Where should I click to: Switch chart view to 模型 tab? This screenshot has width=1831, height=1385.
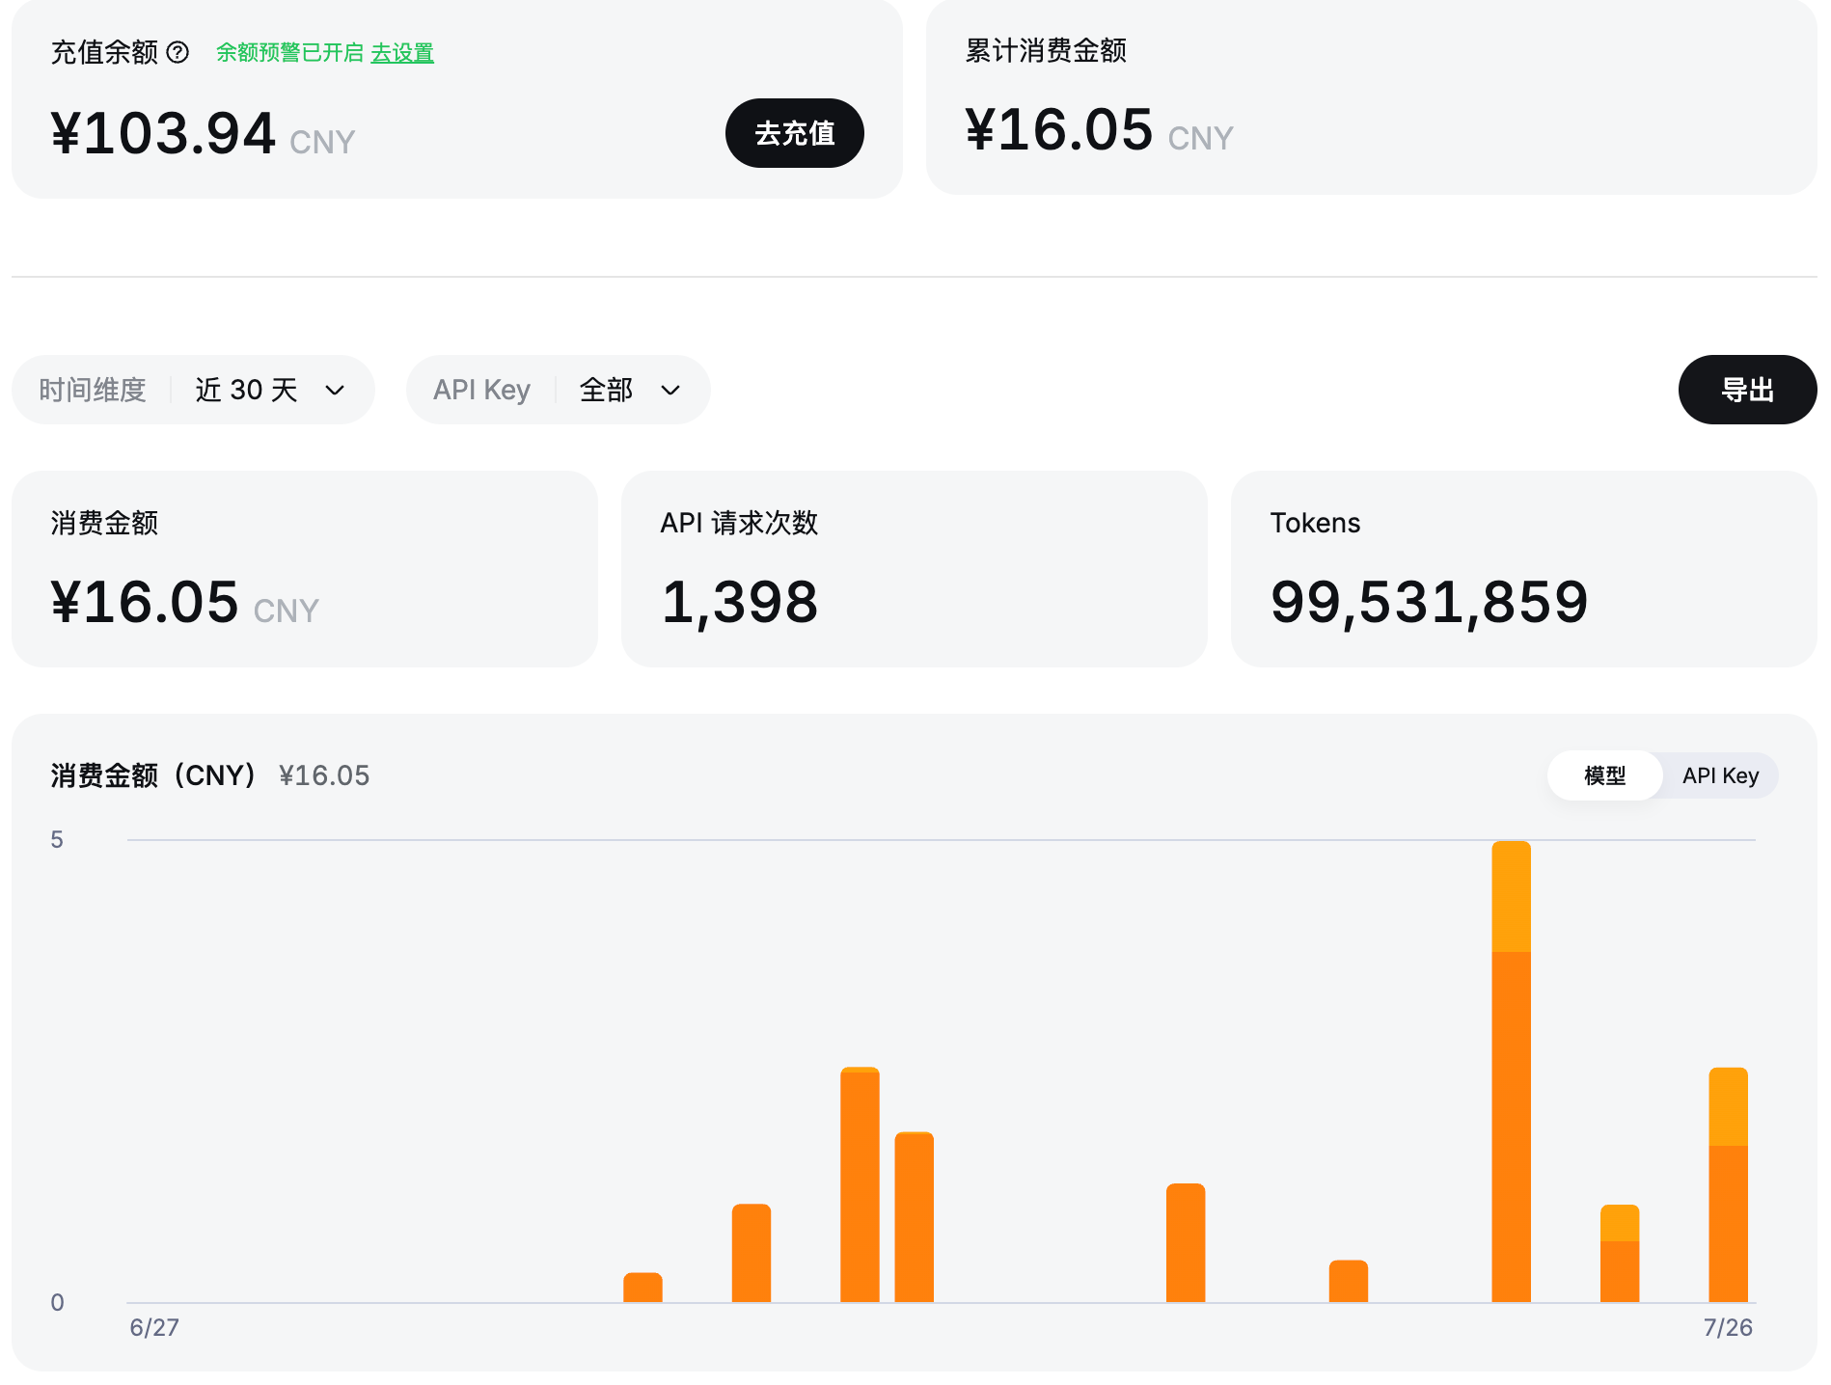point(1604,775)
